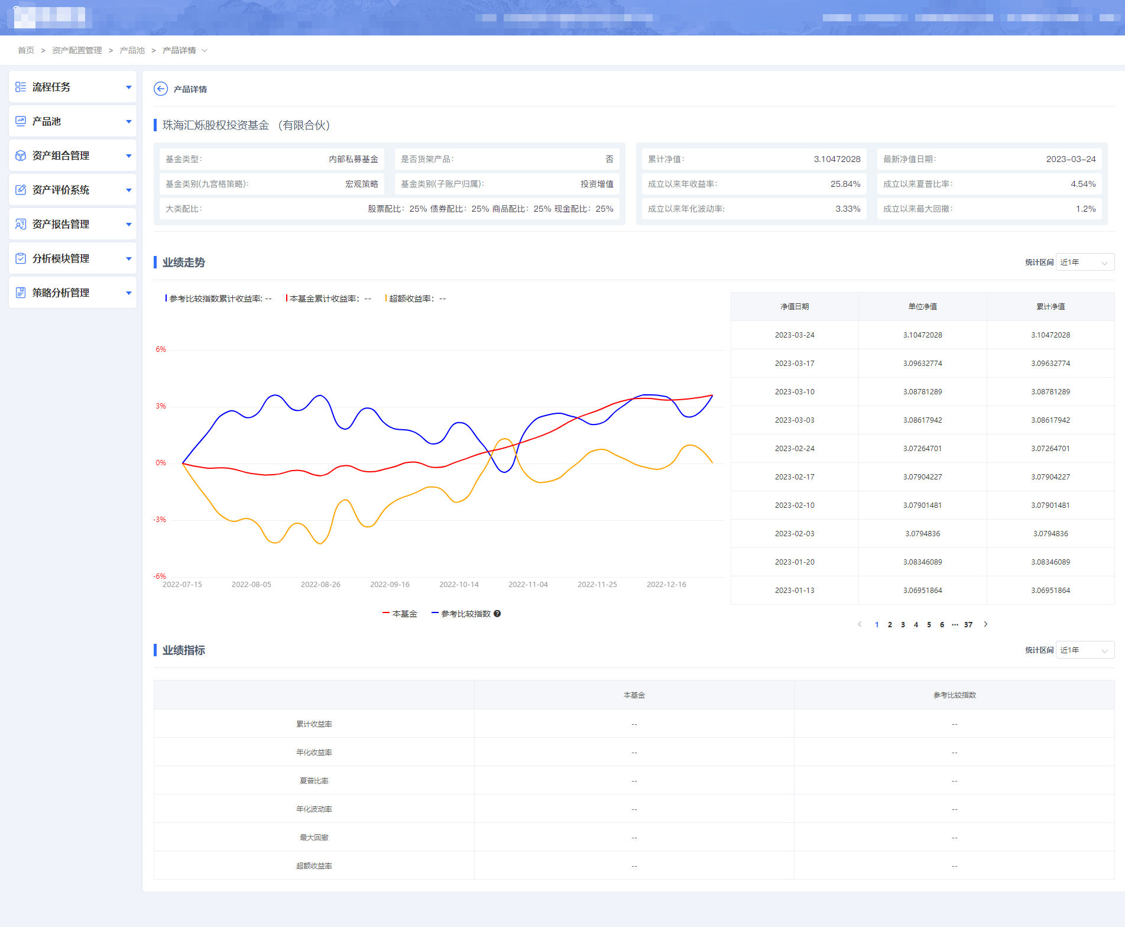This screenshot has height=927, width=1125.
Task: Go to page 2 of net value table
Action: tap(890, 625)
